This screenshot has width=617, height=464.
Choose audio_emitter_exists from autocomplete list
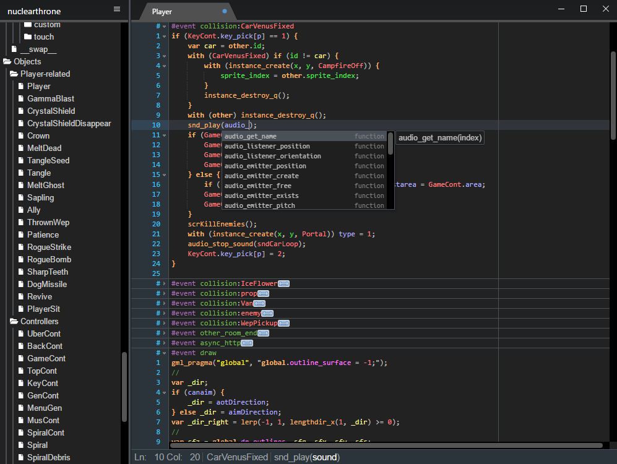click(x=304, y=195)
